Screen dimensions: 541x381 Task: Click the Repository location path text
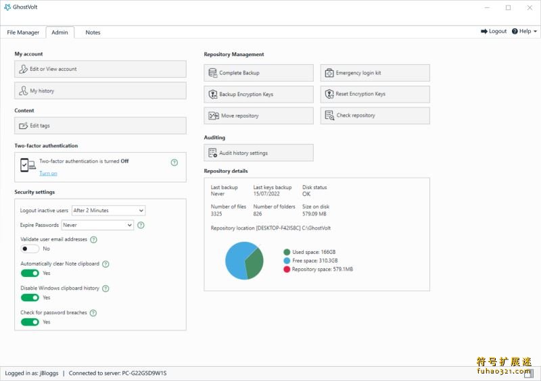(270, 228)
